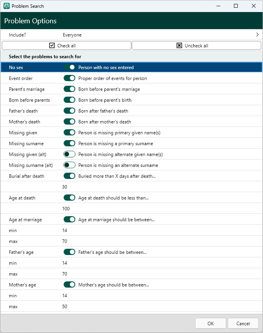This screenshot has height=333, width=263.
Task: Toggle the No sex problem switch
Action: click(x=69, y=67)
